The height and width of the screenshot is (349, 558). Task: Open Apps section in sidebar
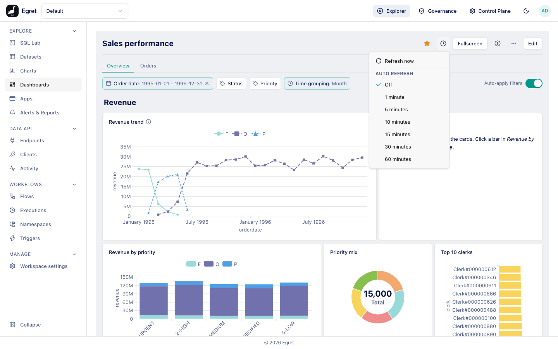pos(43,98)
